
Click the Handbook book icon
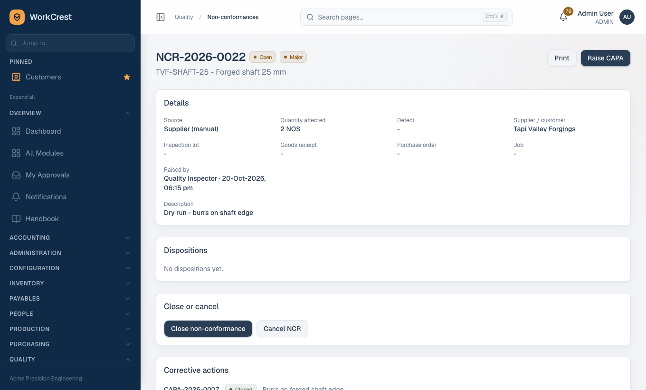pyautogui.click(x=16, y=219)
